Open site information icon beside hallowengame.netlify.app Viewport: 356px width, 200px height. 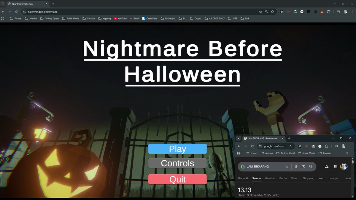click(25, 12)
